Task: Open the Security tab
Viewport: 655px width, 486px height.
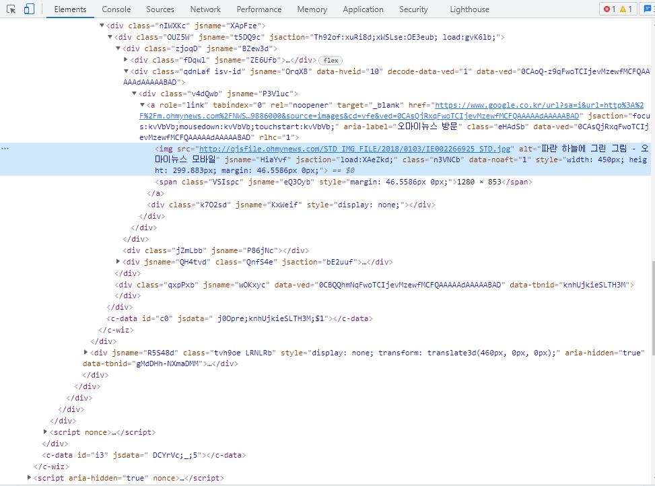Action: point(413,9)
